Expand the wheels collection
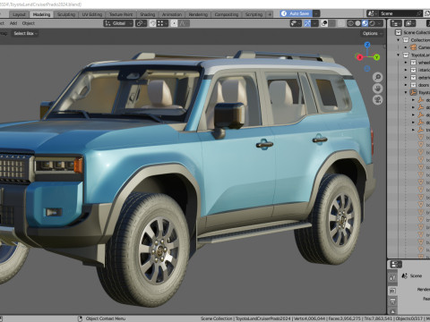This screenshot has height=322, width=430. click(406, 63)
